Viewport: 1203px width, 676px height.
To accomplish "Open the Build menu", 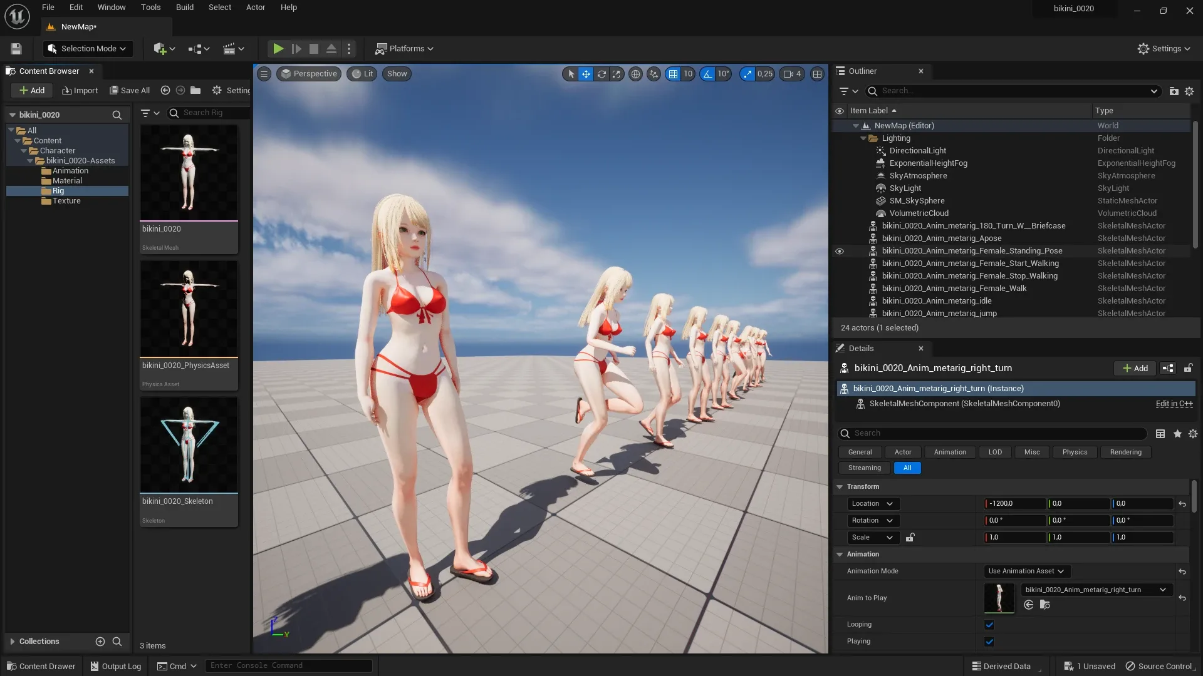I will (x=184, y=7).
